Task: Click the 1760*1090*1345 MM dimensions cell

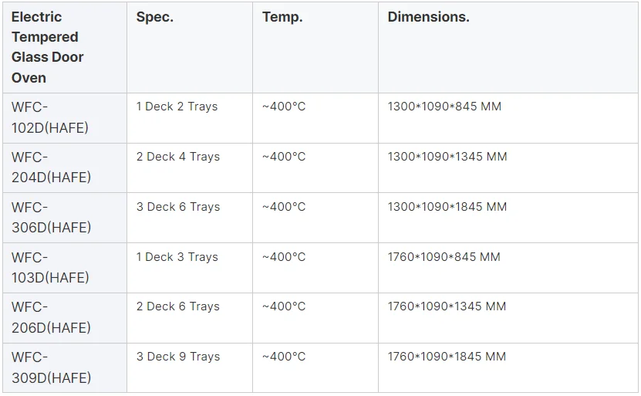Action: tap(447, 306)
